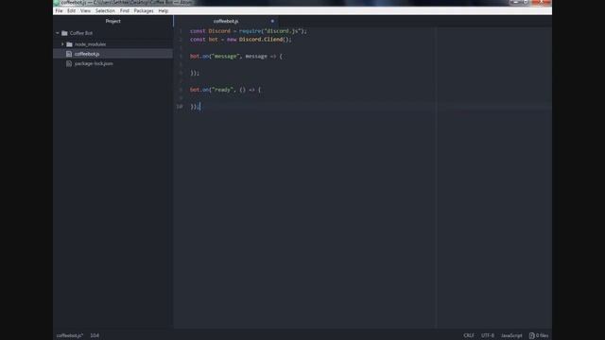
Task: Place cursor on the new Discord.Client() line
Action: point(241,40)
